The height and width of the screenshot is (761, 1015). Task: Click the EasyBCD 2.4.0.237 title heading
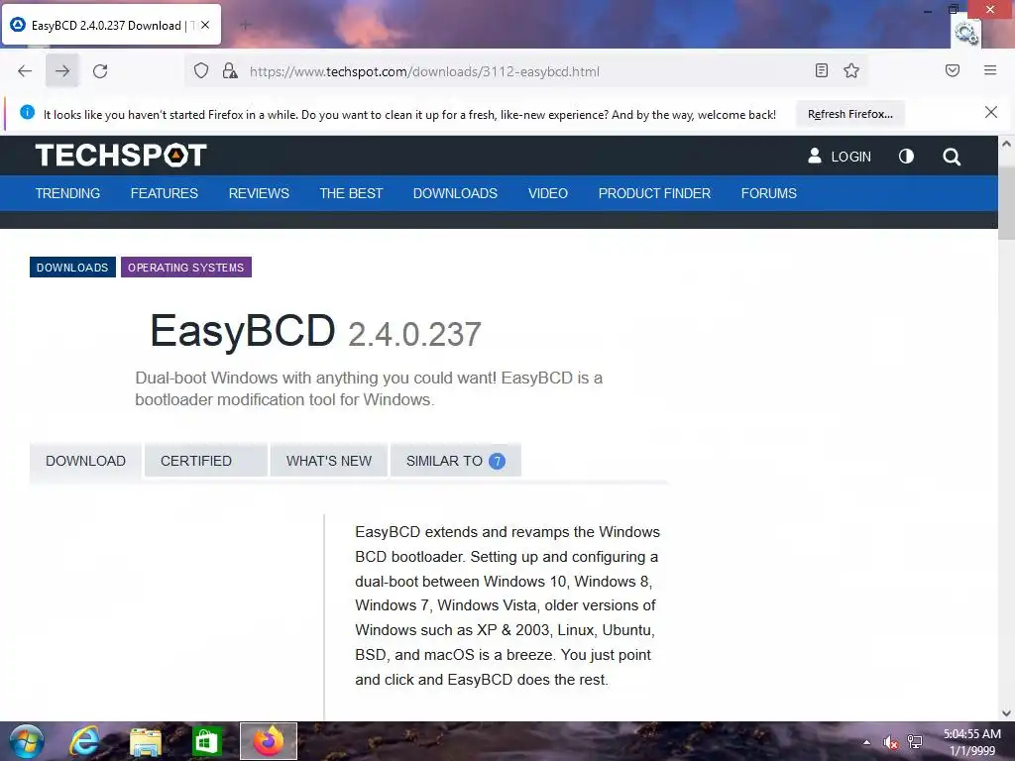point(316,331)
